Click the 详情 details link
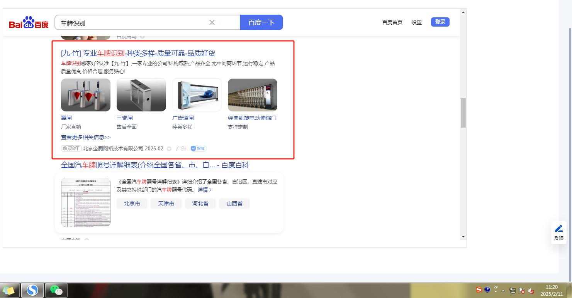This screenshot has height=298, width=572. coord(205,190)
